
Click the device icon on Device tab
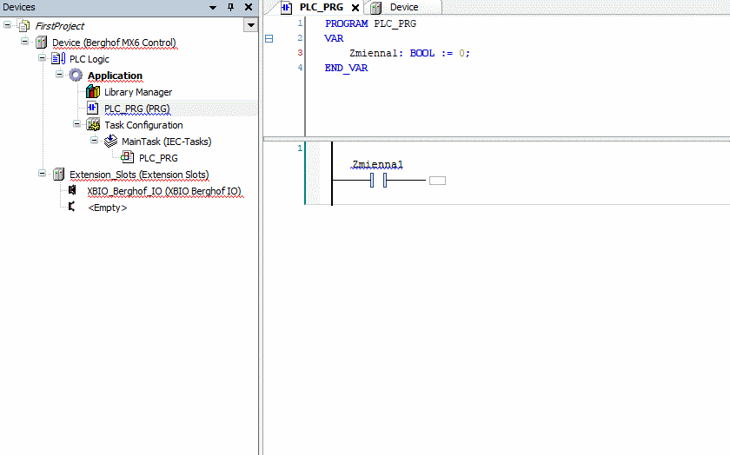point(375,8)
